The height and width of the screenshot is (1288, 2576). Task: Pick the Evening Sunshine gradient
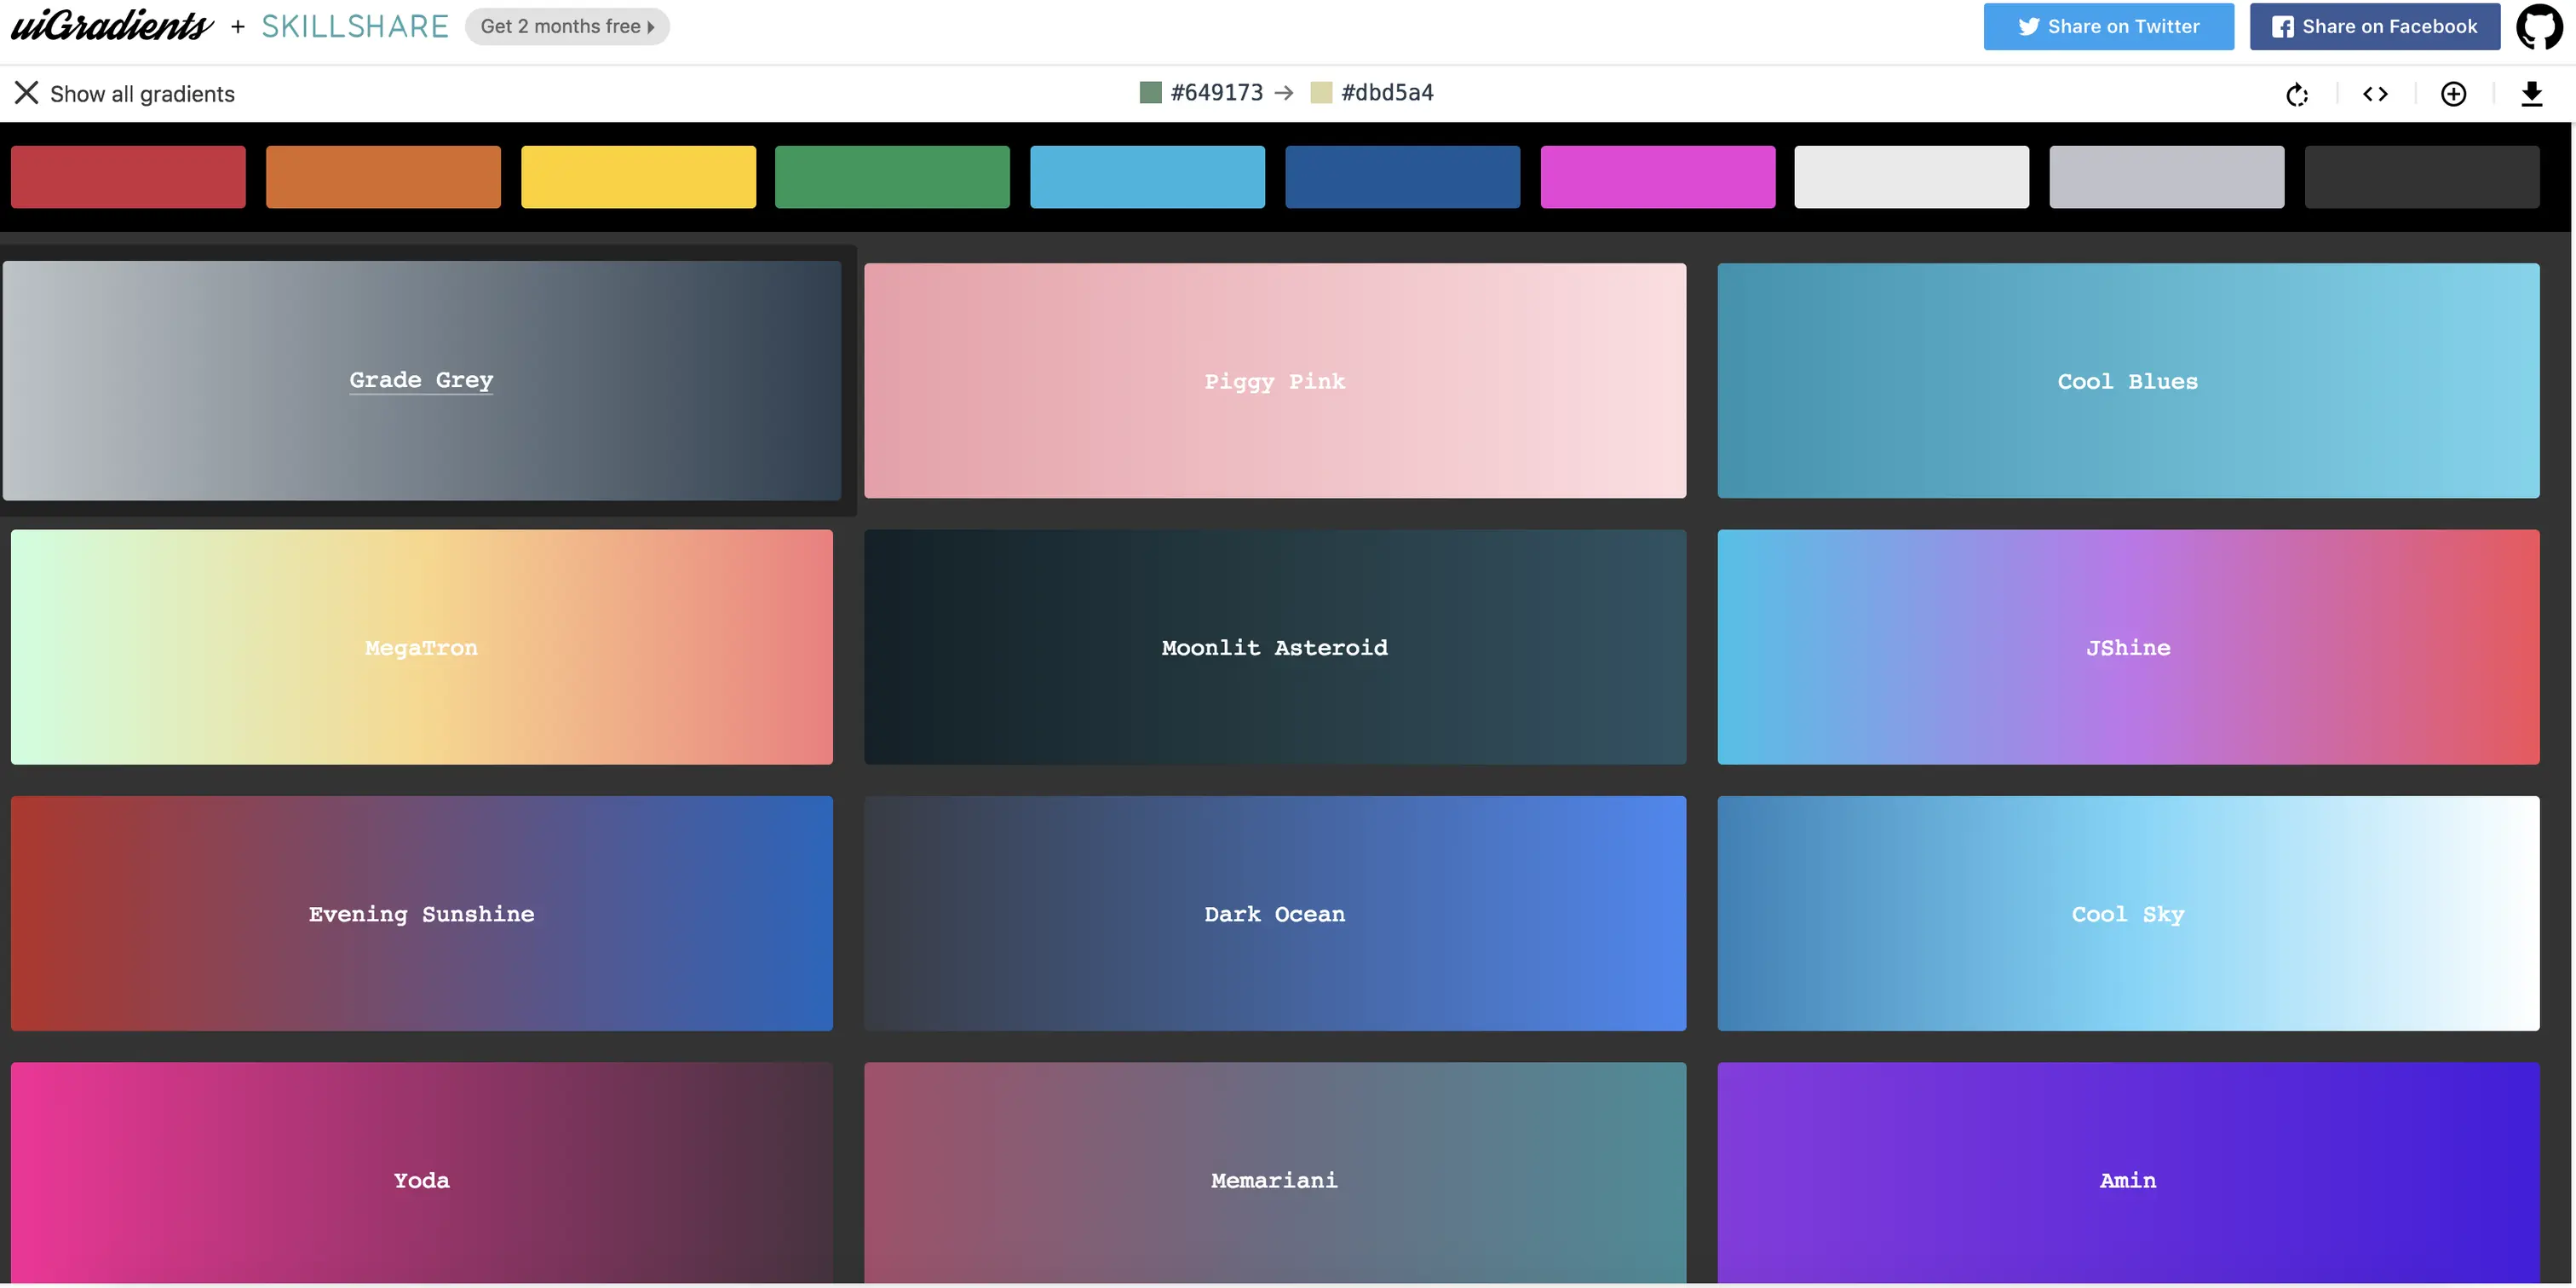(x=421, y=913)
